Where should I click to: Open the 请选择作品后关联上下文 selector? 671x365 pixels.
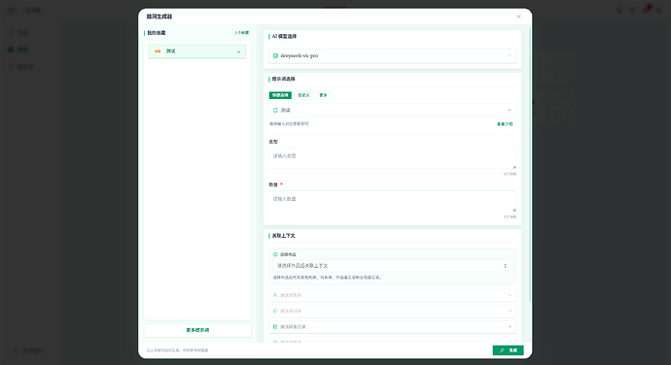click(x=393, y=266)
